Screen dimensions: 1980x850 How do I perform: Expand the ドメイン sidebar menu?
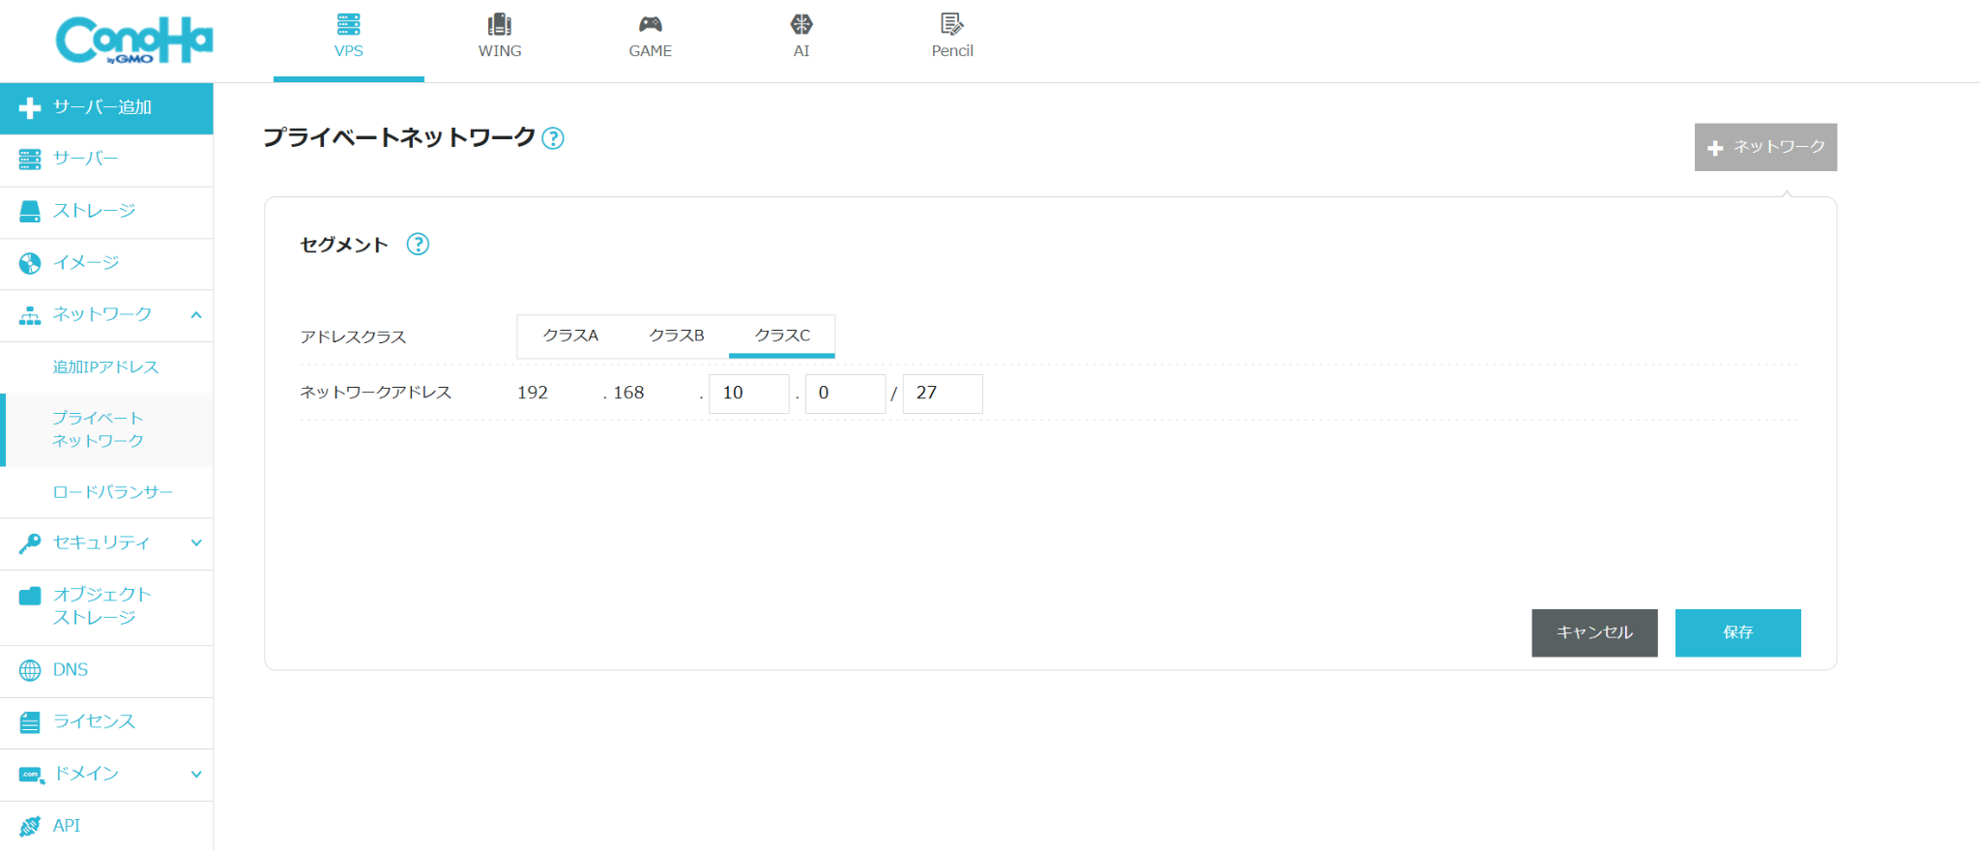point(196,775)
